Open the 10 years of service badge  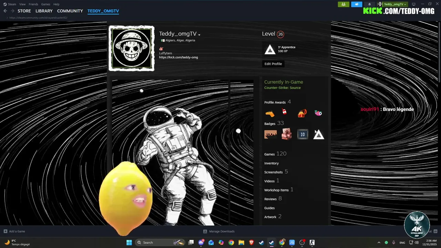[x=302, y=134]
